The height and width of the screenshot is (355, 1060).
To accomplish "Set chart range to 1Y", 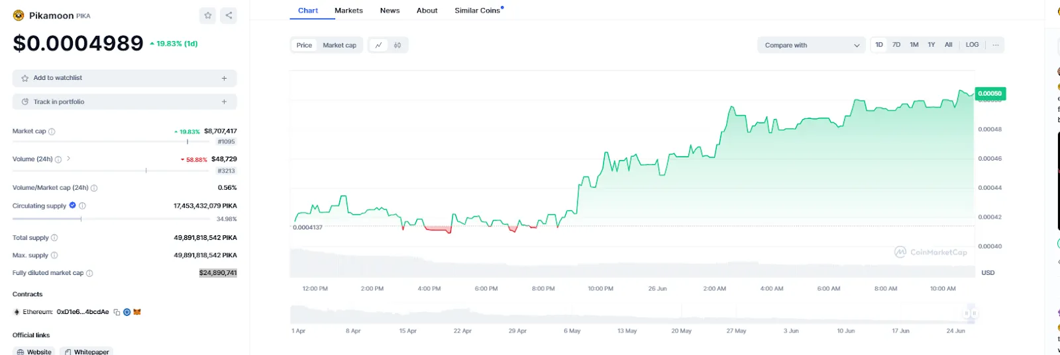I will pyautogui.click(x=931, y=45).
